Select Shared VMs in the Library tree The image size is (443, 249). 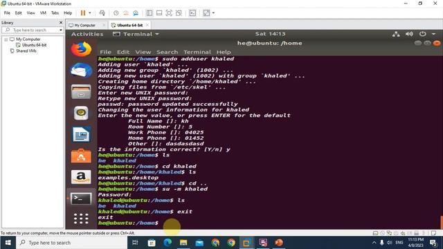(x=26, y=51)
